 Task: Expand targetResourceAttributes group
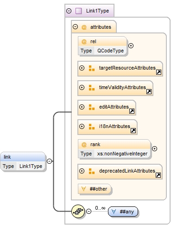[82, 68]
